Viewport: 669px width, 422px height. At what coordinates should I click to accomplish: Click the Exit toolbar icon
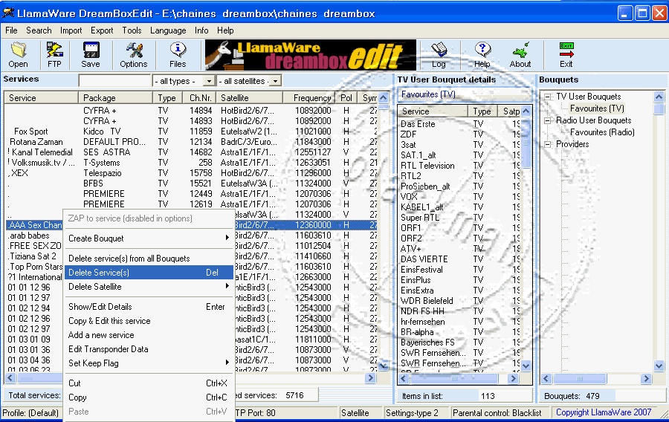pos(566,54)
